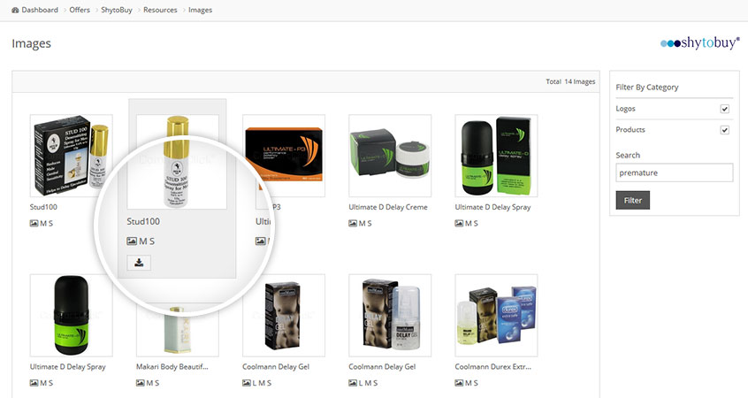The image size is (748, 398).
Task: Click the 'Coolmann Durex Extr...' name
Action: click(x=492, y=366)
